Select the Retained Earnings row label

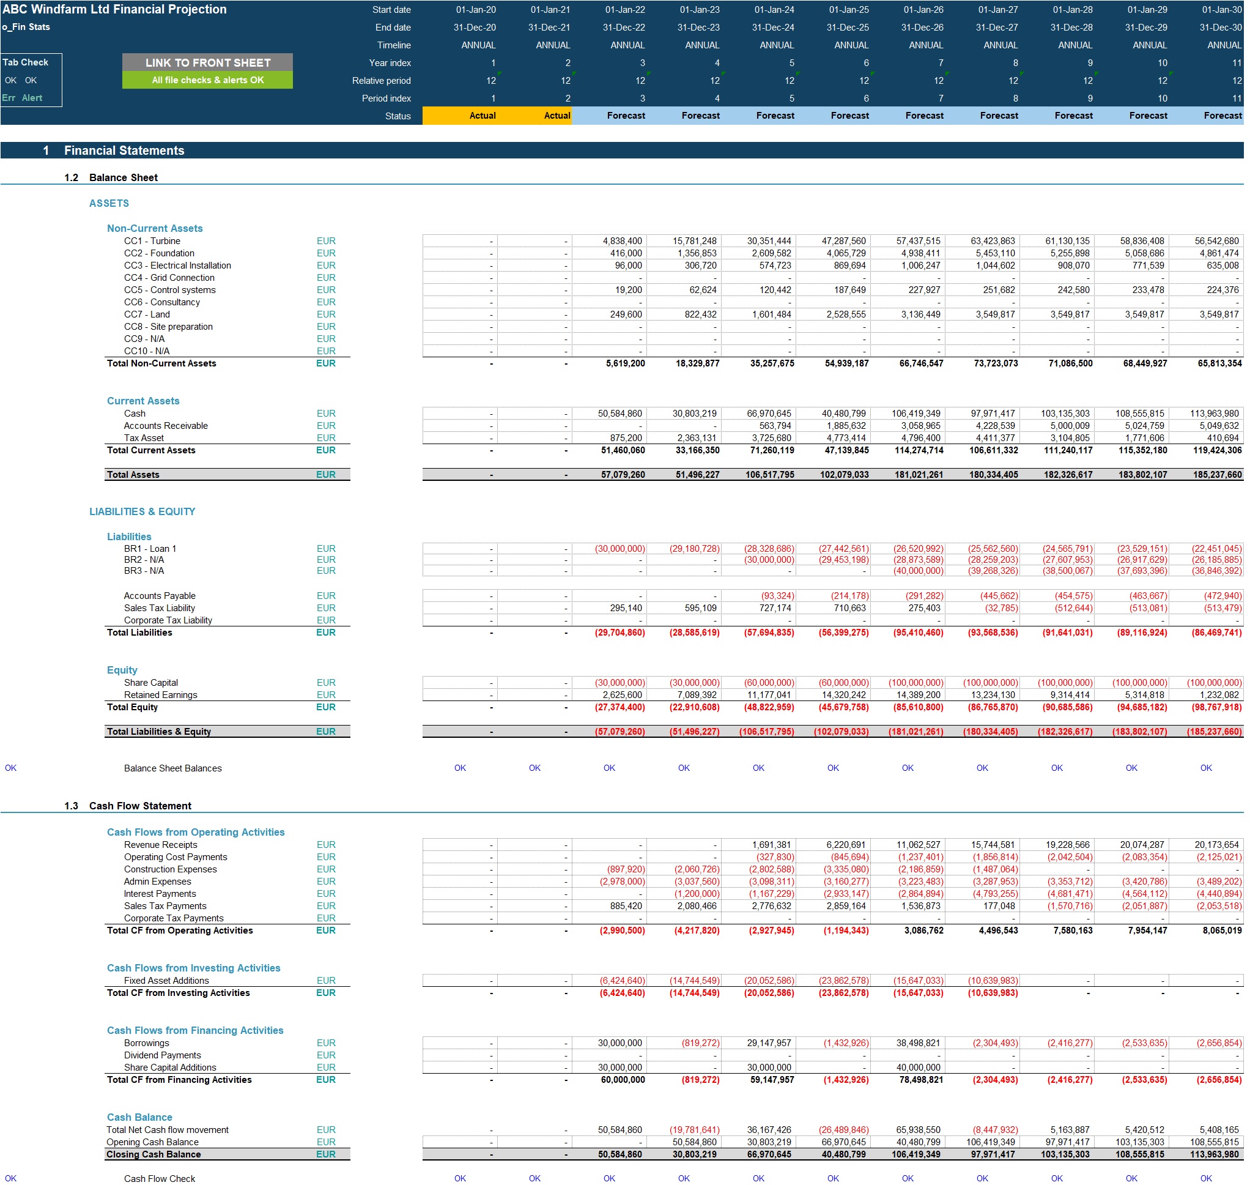click(x=161, y=696)
